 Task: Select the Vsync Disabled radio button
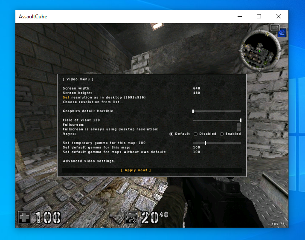196,134
